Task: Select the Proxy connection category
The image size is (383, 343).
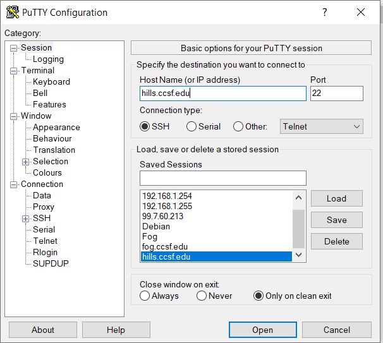Action: [x=44, y=207]
